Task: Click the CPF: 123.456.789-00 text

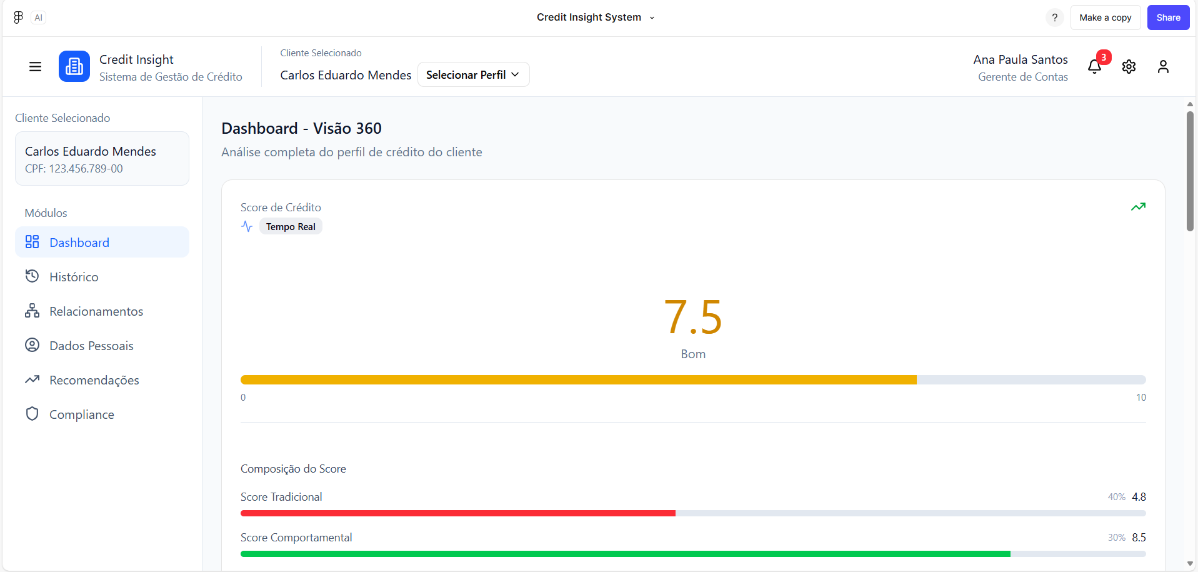Action: (74, 169)
